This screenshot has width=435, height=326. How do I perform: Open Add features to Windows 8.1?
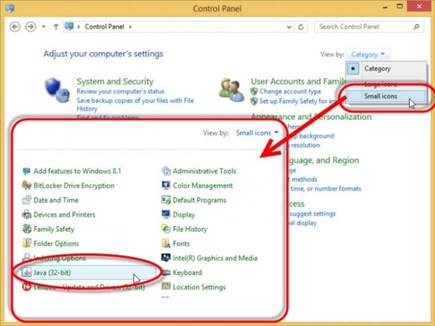(x=78, y=171)
